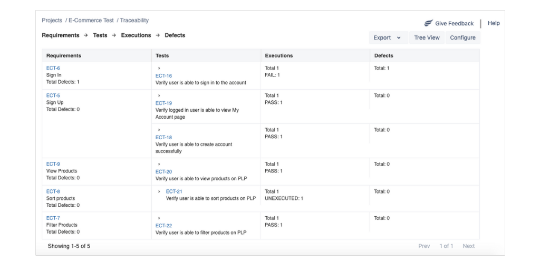Go to Prev results page
Viewport: 540px width, 270px height.
coord(424,246)
